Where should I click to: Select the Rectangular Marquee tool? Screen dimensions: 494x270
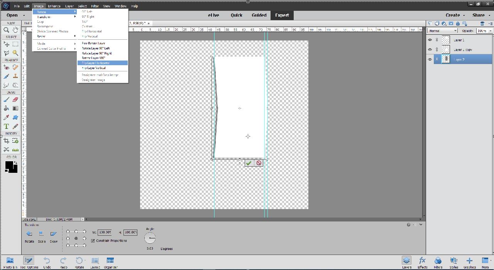click(x=15, y=44)
